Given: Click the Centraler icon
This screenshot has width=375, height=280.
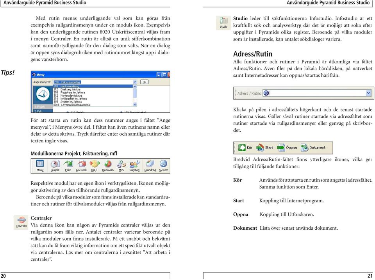Looking at the screenshot, I should pos(21,222).
